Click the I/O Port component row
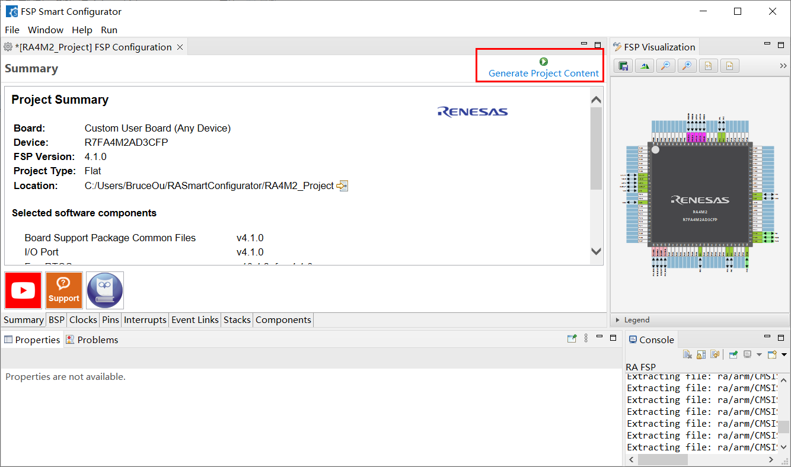The image size is (791, 467). [144, 252]
